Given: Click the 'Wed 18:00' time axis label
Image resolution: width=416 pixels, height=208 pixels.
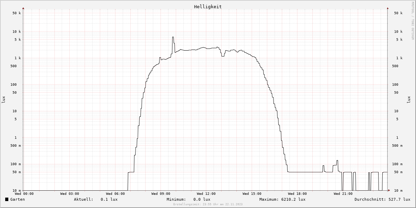Looking at the screenshot, I should 297,194.
